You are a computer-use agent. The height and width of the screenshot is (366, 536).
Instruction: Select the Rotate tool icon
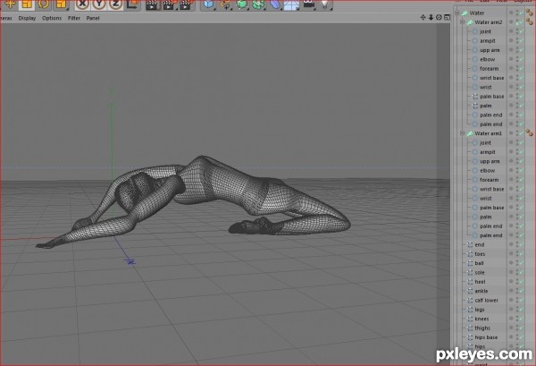tap(44, 4)
